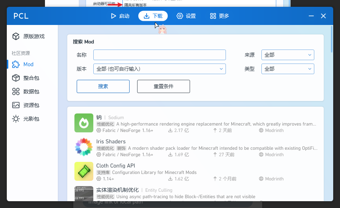The image size is (340, 208).
Task: Click the Cloth Config API icon
Action: [x=84, y=171]
